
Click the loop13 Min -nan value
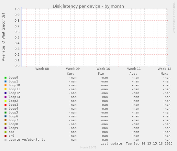coord(104,97)
